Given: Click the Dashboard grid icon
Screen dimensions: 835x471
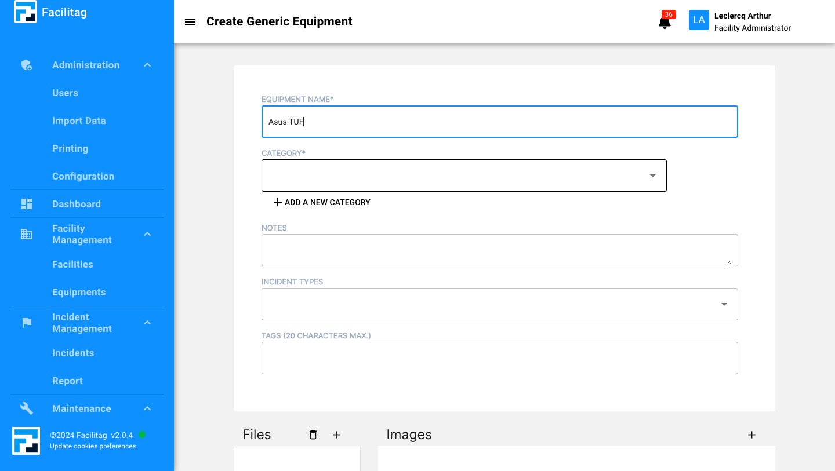Looking at the screenshot, I should [x=27, y=204].
